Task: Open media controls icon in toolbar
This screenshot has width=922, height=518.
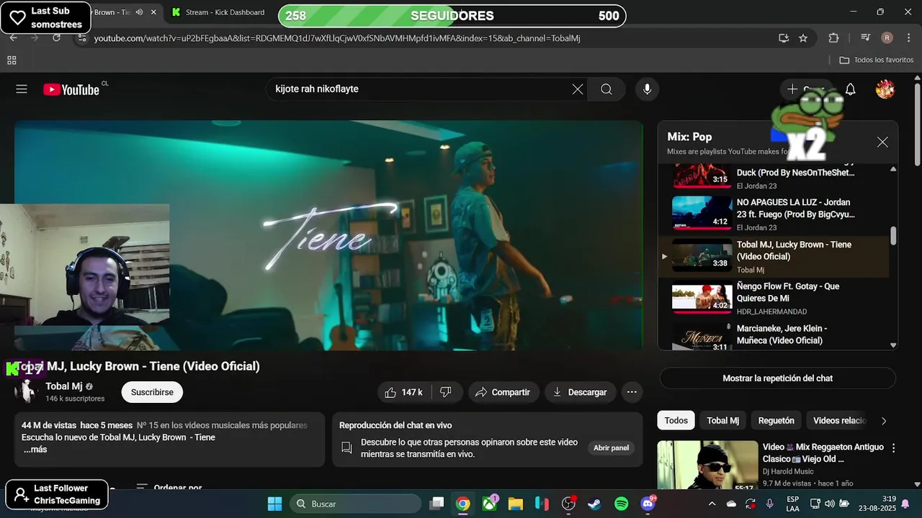Action: (x=866, y=38)
